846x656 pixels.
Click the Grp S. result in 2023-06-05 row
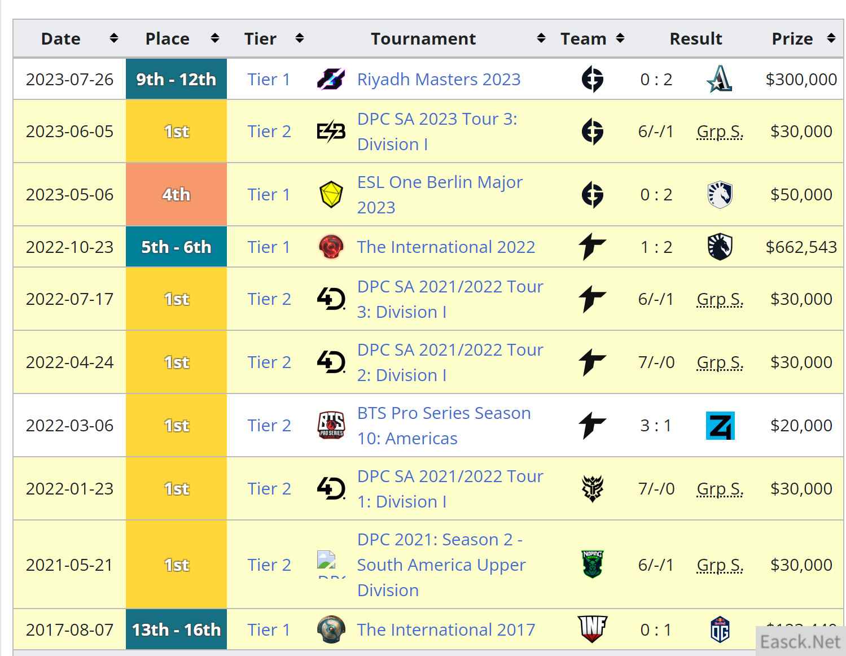720,132
